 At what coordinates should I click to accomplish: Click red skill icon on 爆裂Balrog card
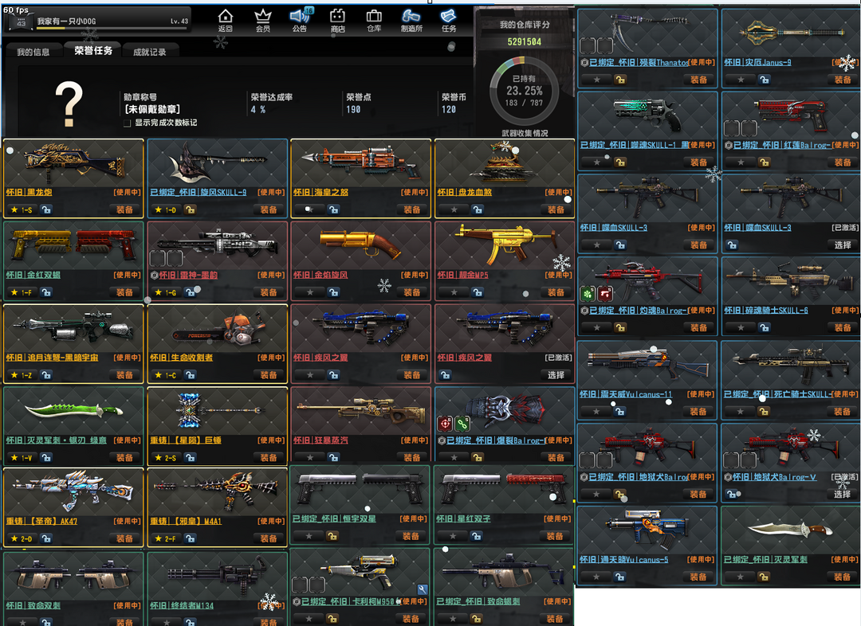(x=445, y=424)
